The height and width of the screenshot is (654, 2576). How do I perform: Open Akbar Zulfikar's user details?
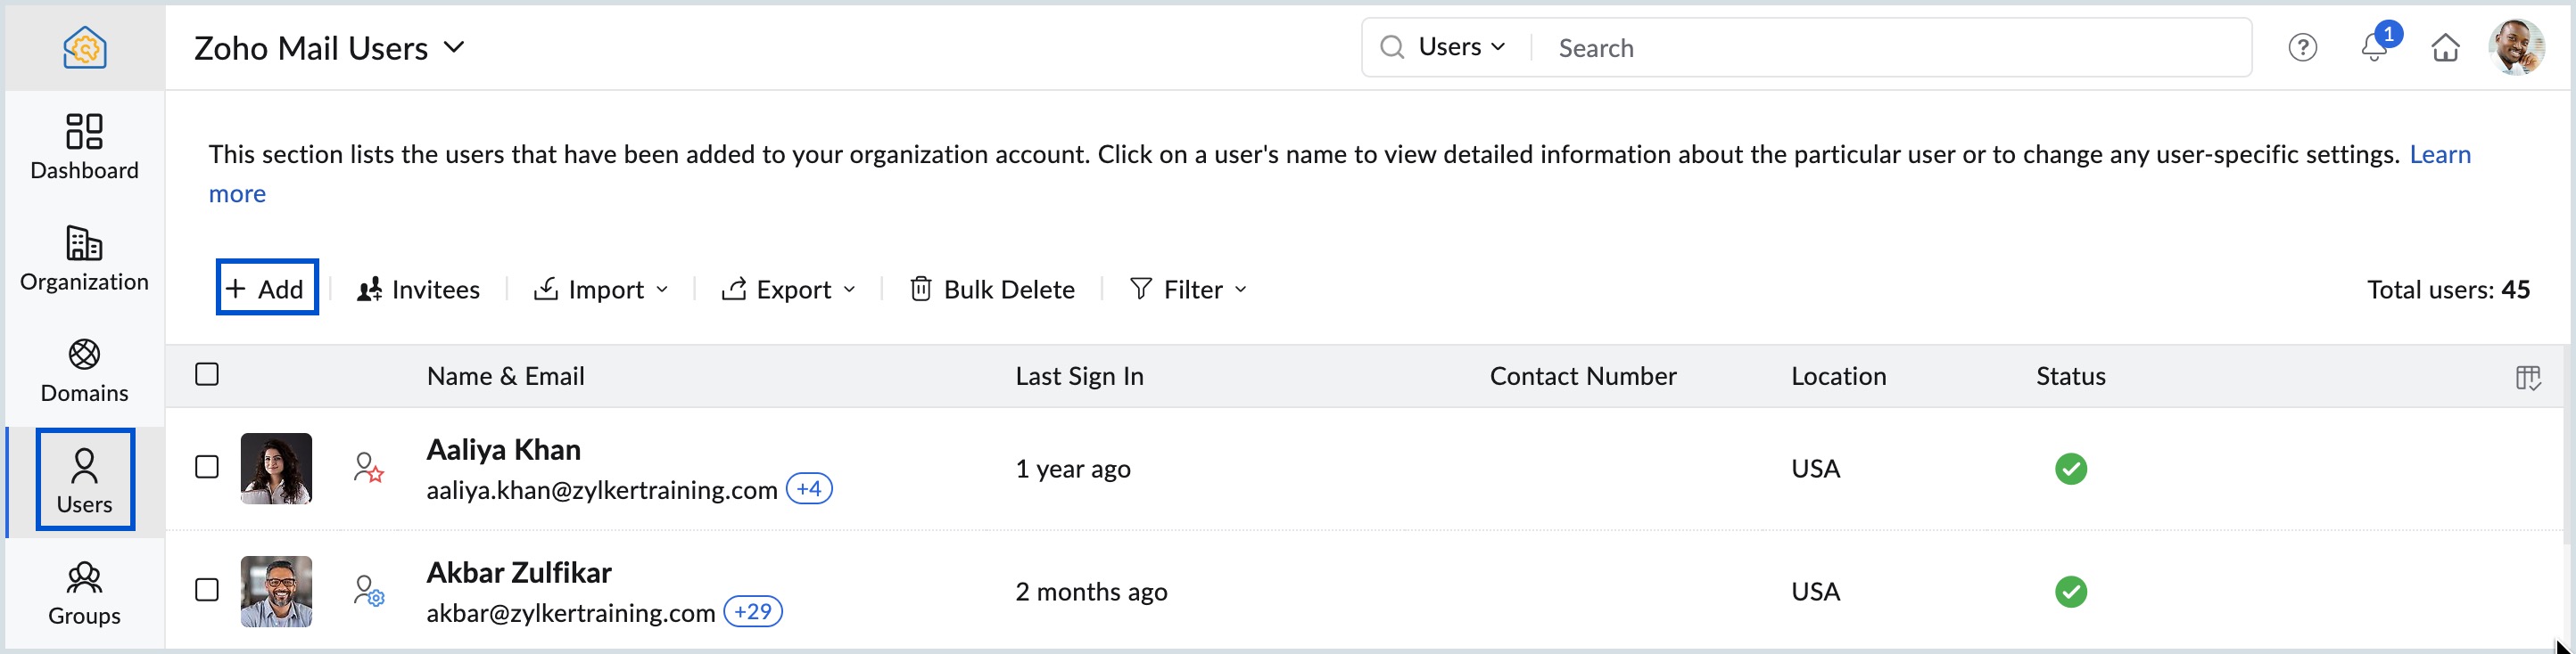coord(519,572)
